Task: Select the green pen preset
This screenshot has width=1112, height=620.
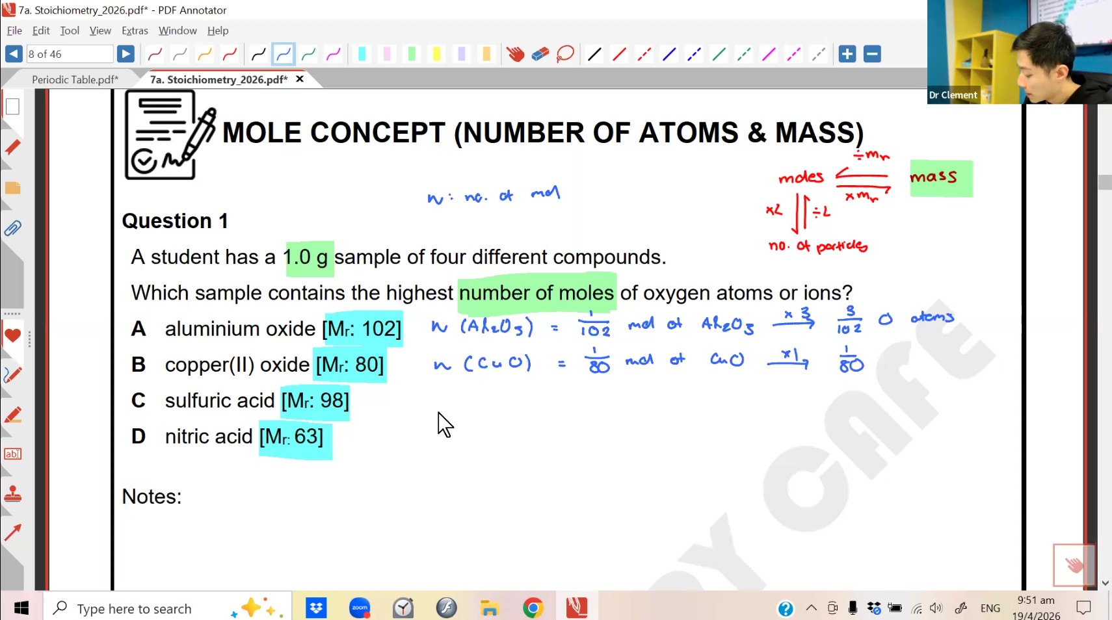Action: point(308,54)
